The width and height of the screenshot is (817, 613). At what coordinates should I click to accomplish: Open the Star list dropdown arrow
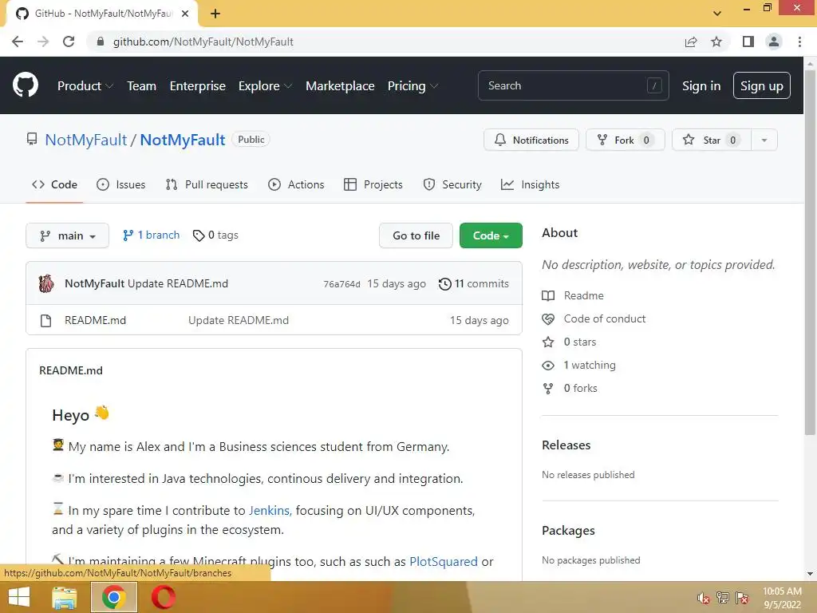(x=764, y=140)
